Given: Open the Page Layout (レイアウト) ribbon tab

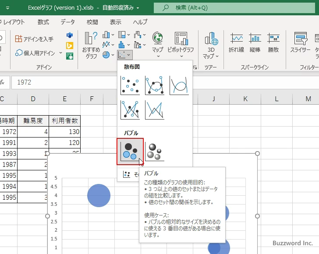Looking at the screenshot, I should tap(13, 22).
